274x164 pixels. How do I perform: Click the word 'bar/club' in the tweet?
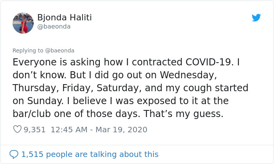(x=32, y=114)
